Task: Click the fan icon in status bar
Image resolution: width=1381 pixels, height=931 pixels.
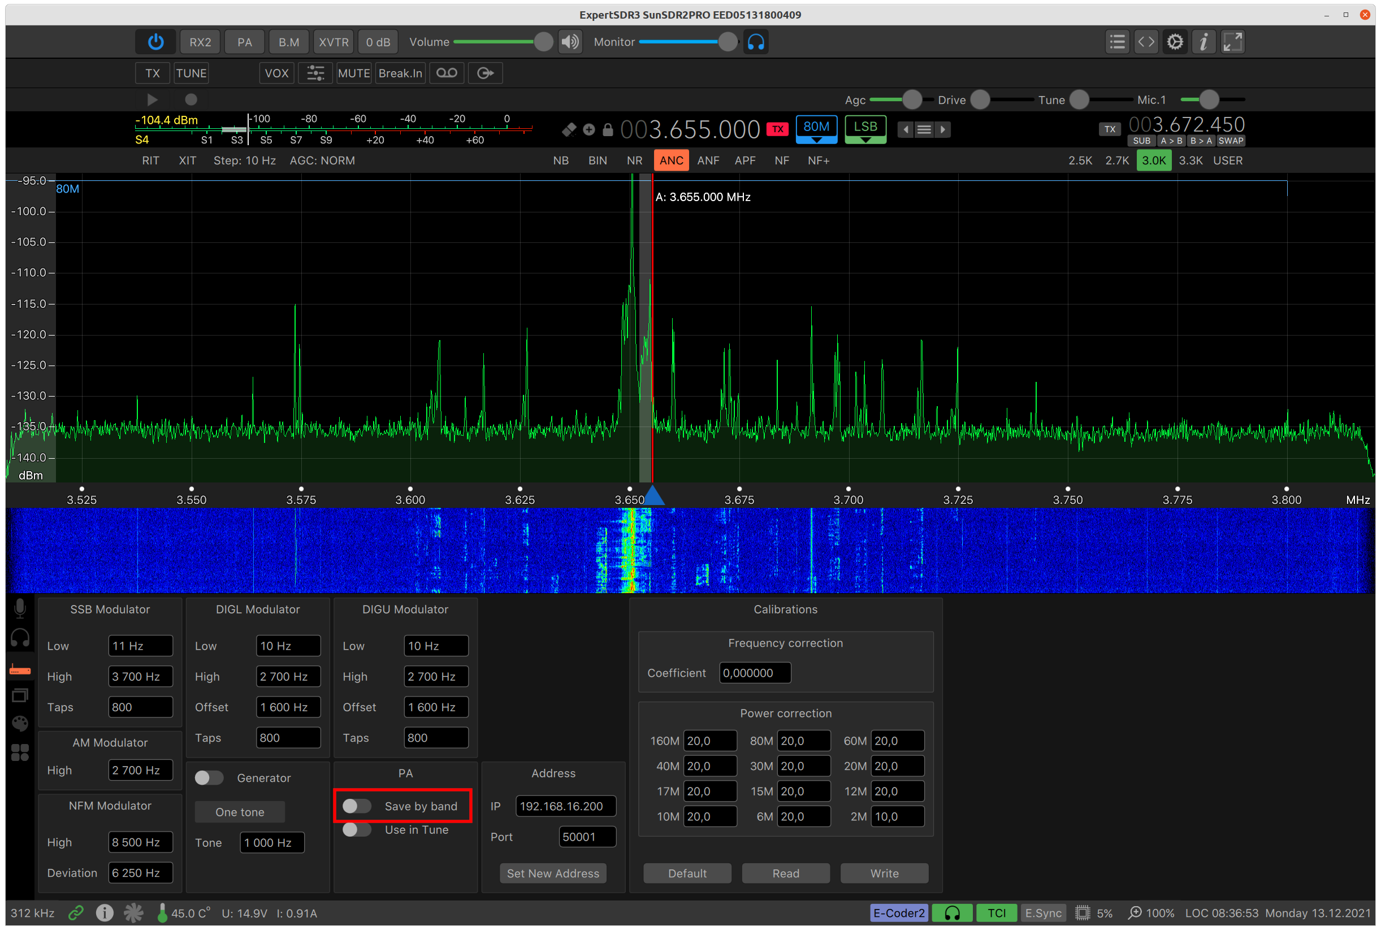Action: 133,912
